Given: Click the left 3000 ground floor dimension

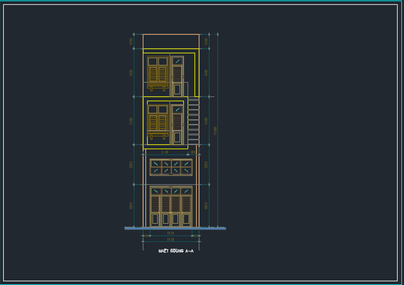Looking at the screenshot, I should click(x=131, y=206).
